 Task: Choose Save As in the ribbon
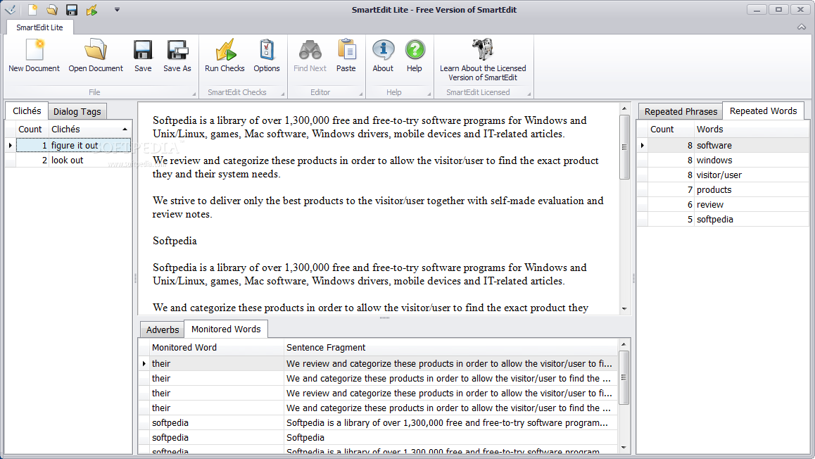(x=177, y=56)
